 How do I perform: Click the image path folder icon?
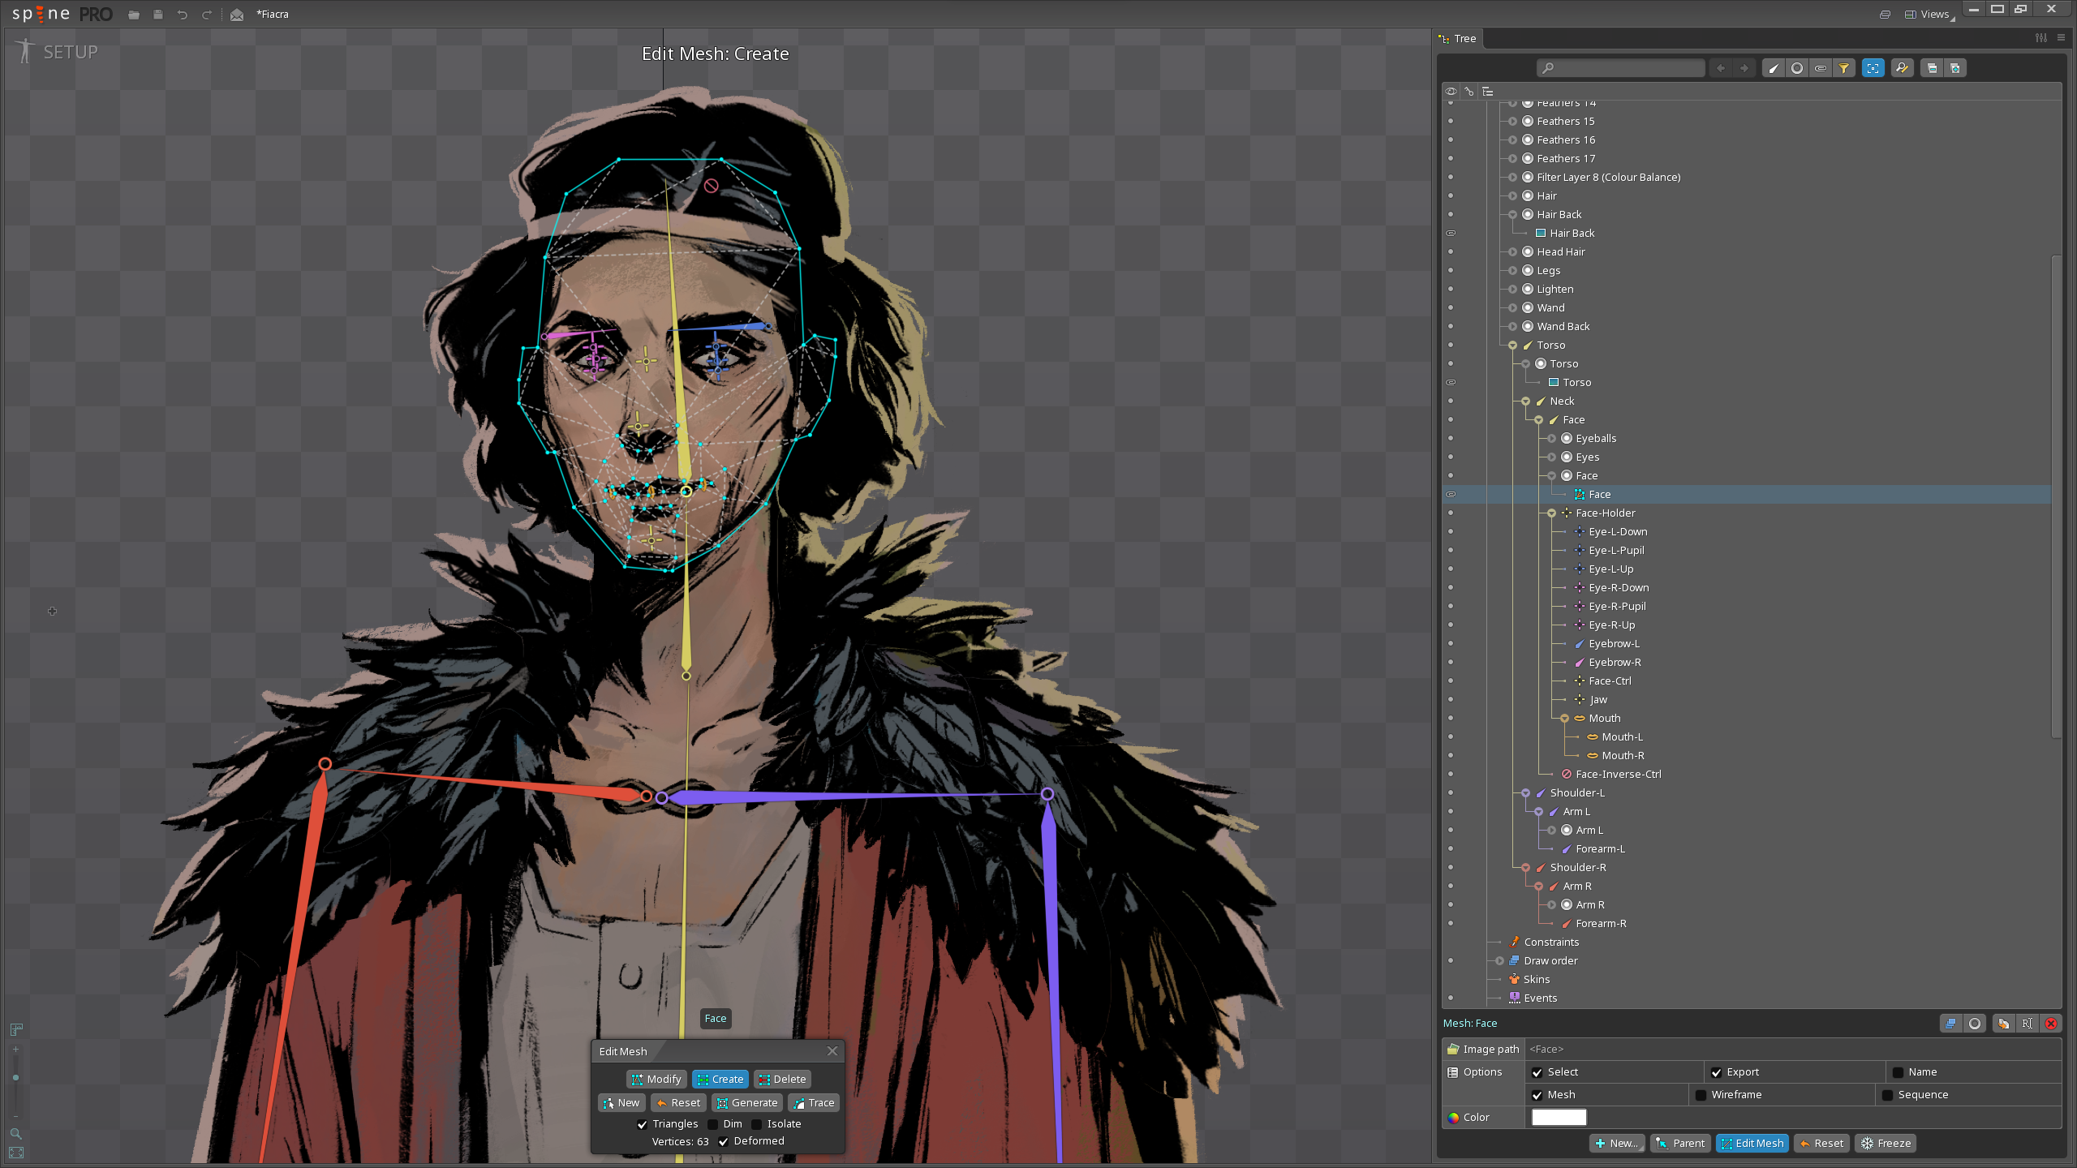coord(1453,1049)
